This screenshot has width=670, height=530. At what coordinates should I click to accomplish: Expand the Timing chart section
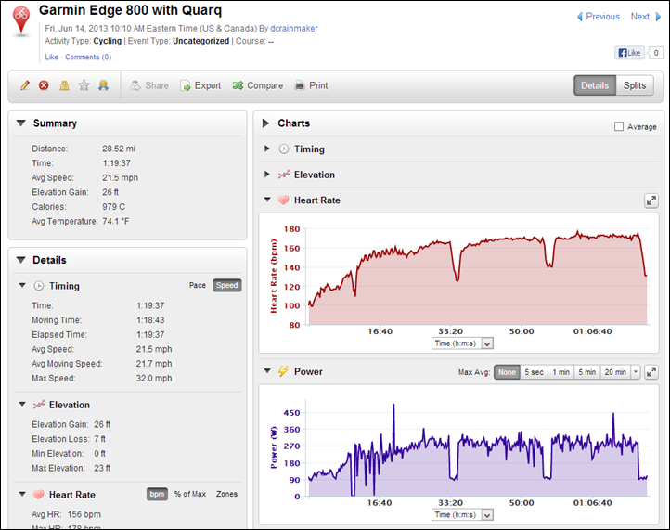coord(267,149)
